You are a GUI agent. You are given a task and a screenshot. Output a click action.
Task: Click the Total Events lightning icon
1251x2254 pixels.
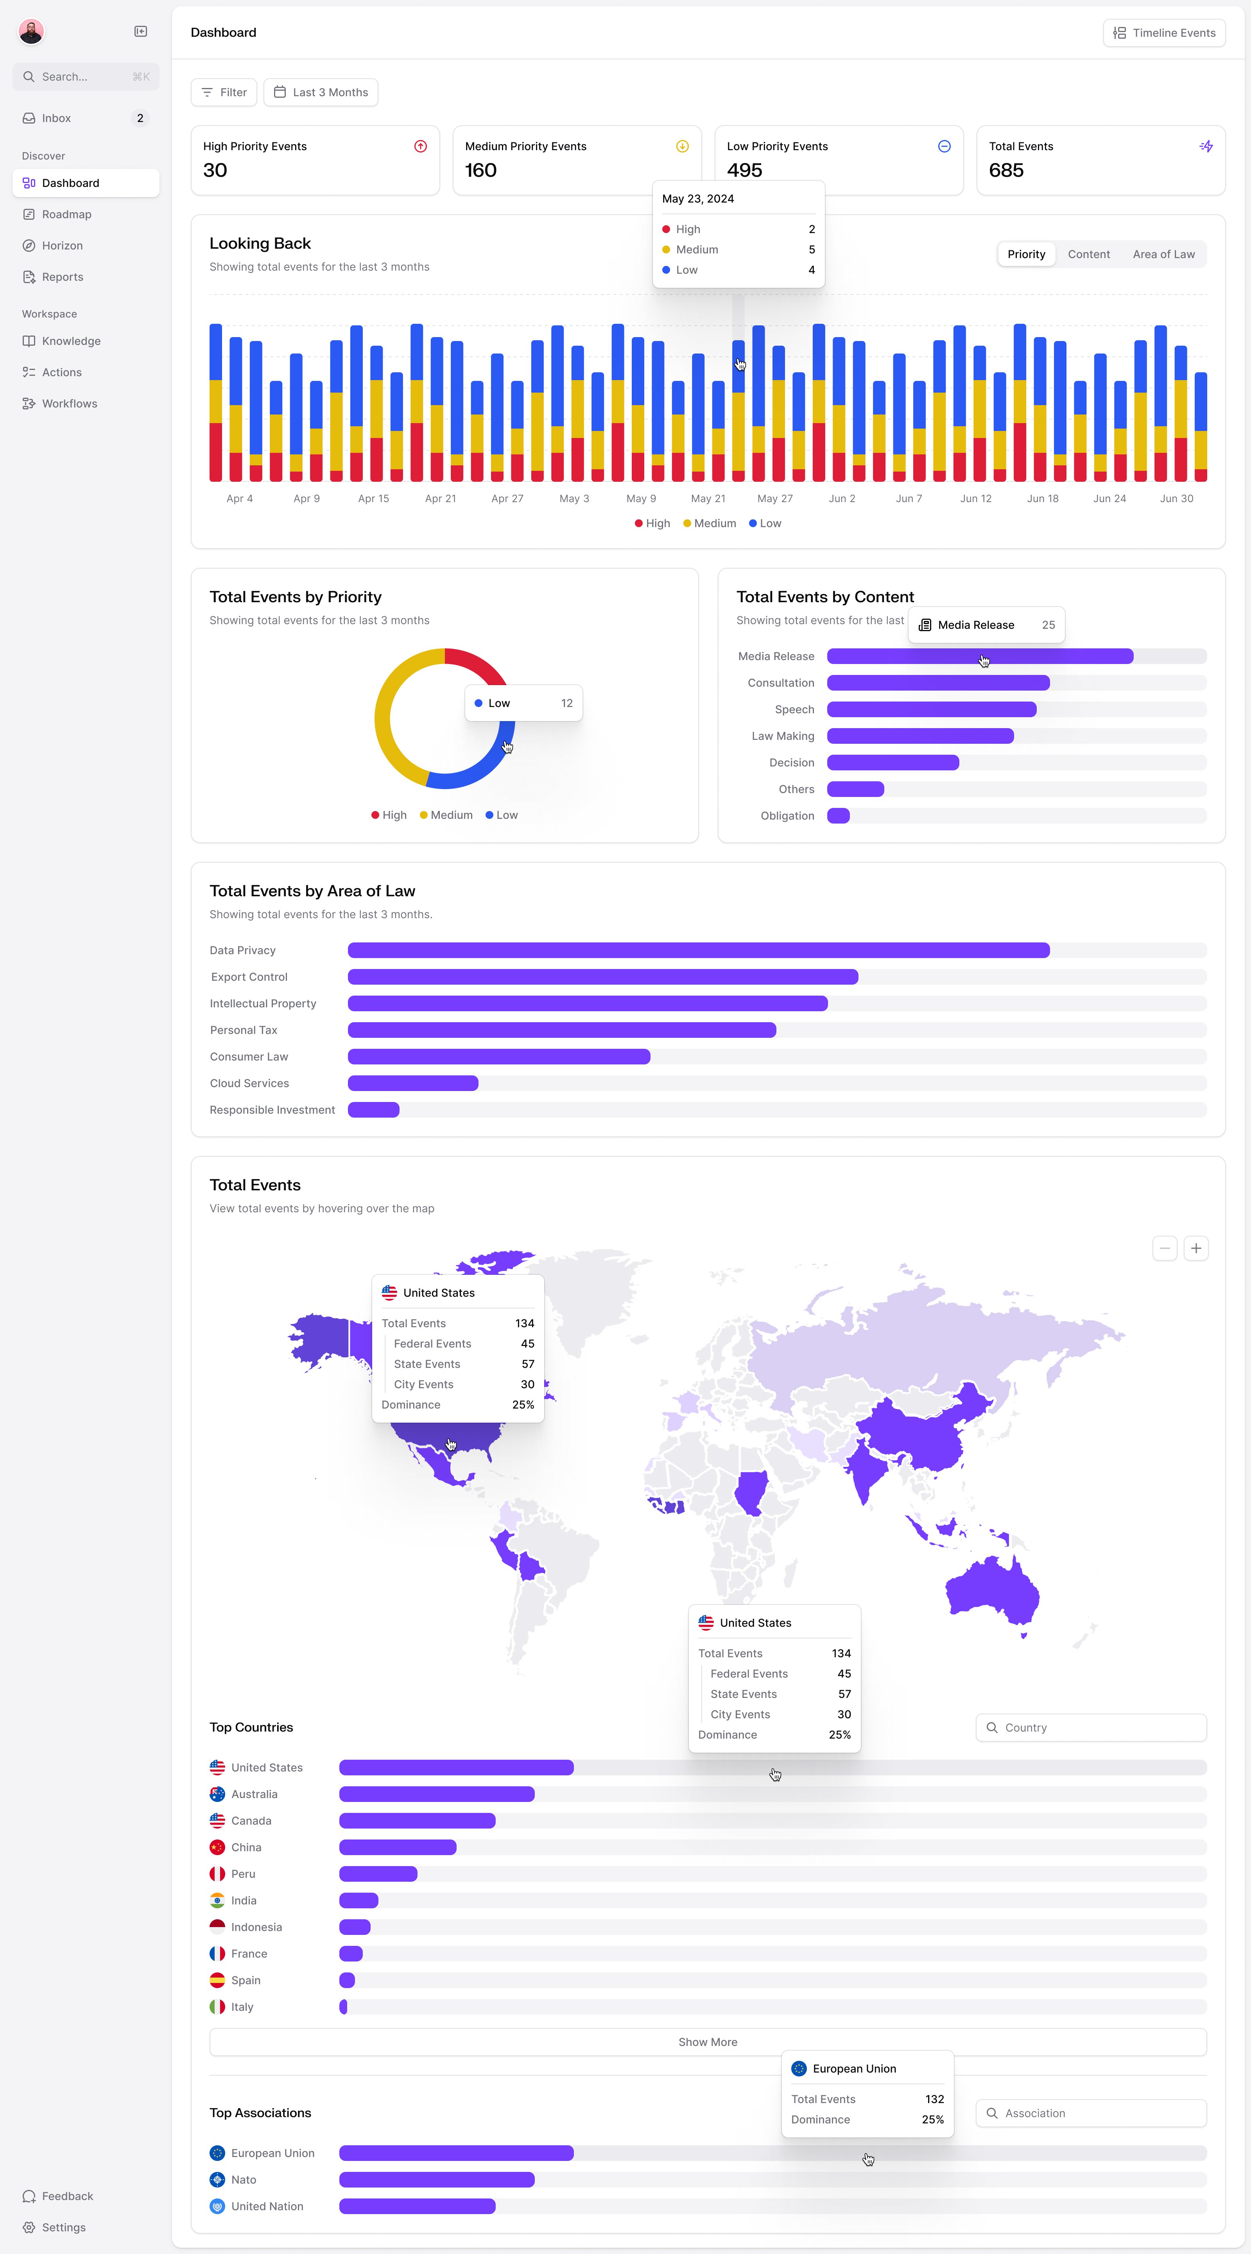point(1206,146)
